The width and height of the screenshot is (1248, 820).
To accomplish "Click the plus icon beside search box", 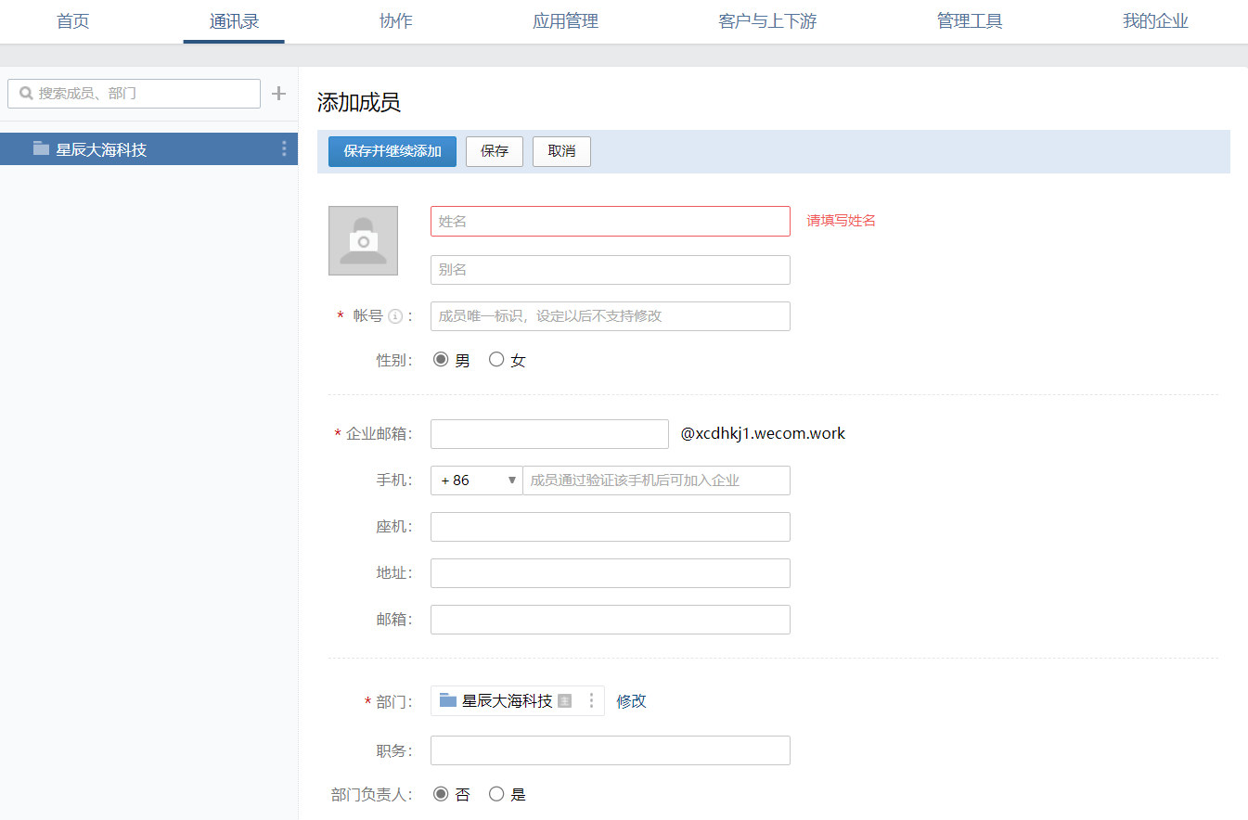I will (x=278, y=94).
